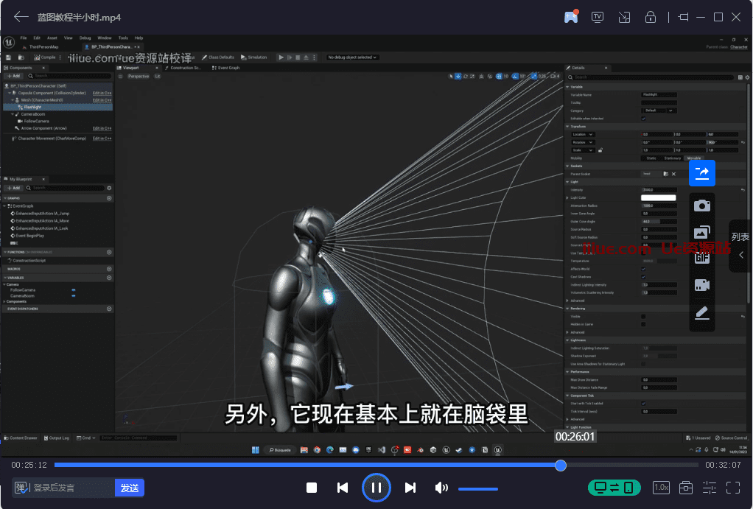Click the back arrow beside the video title
The image size is (753, 509).
point(21,17)
